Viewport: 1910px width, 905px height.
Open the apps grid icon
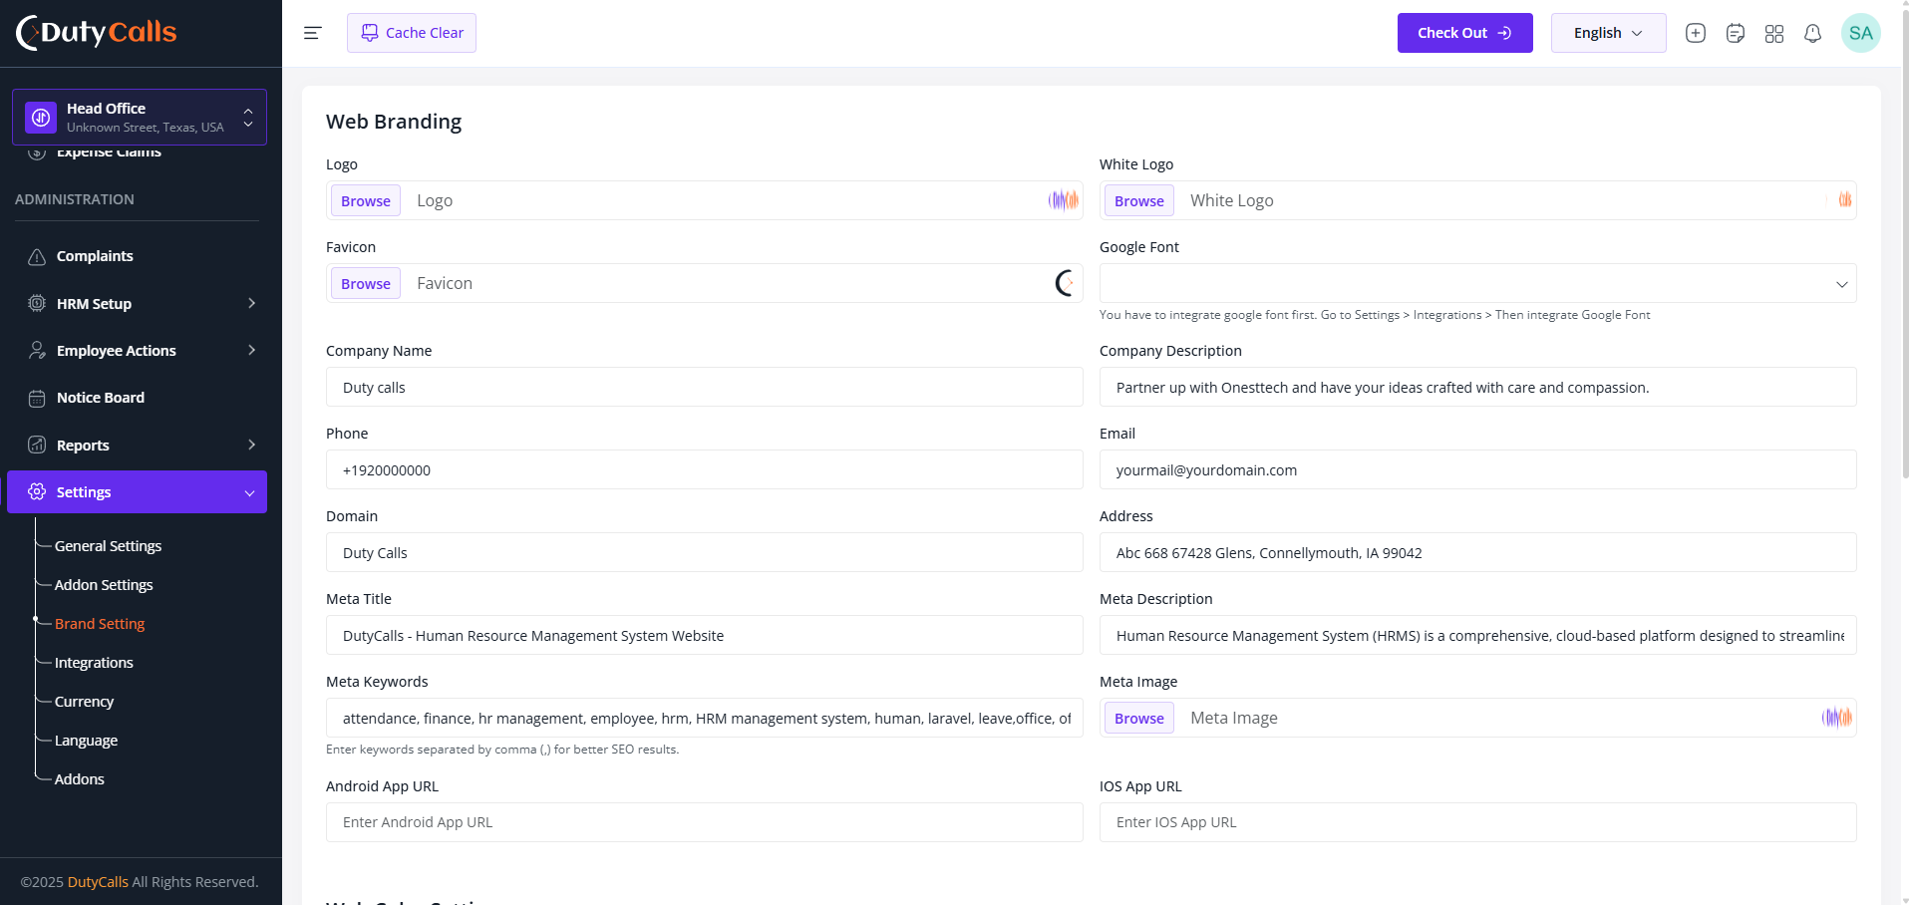pos(1773,33)
